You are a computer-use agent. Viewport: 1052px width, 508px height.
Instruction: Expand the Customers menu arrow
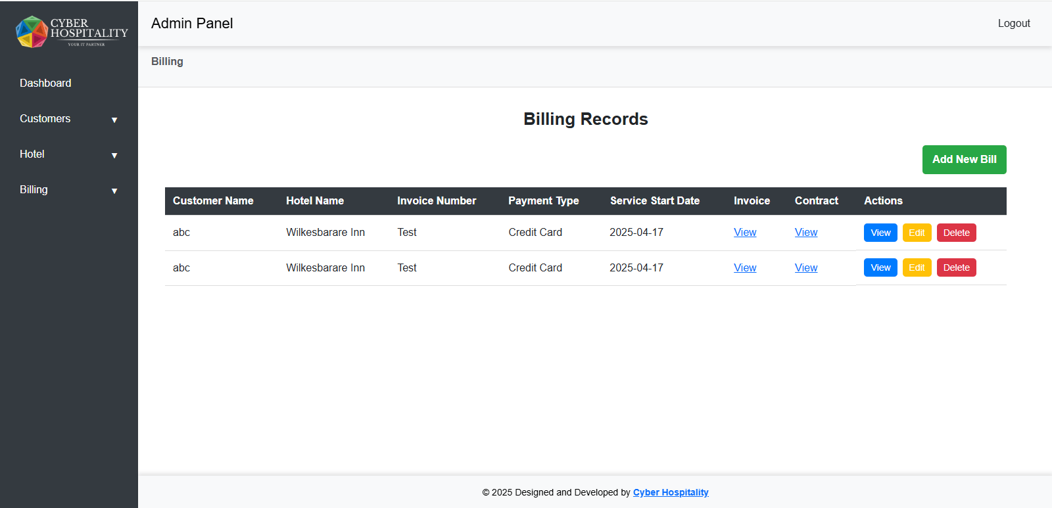pyautogui.click(x=114, y=120)
